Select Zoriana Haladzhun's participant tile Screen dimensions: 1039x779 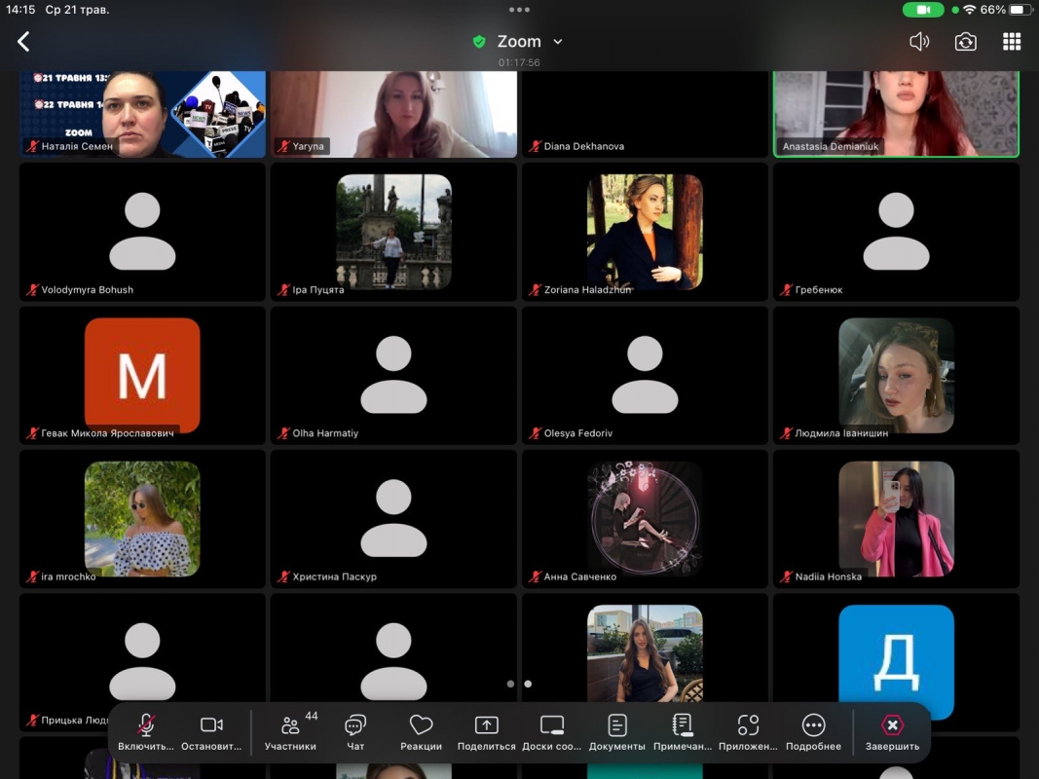[645, 232]
